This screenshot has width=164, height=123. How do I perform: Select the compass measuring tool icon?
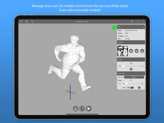click(x=132, y=21)
